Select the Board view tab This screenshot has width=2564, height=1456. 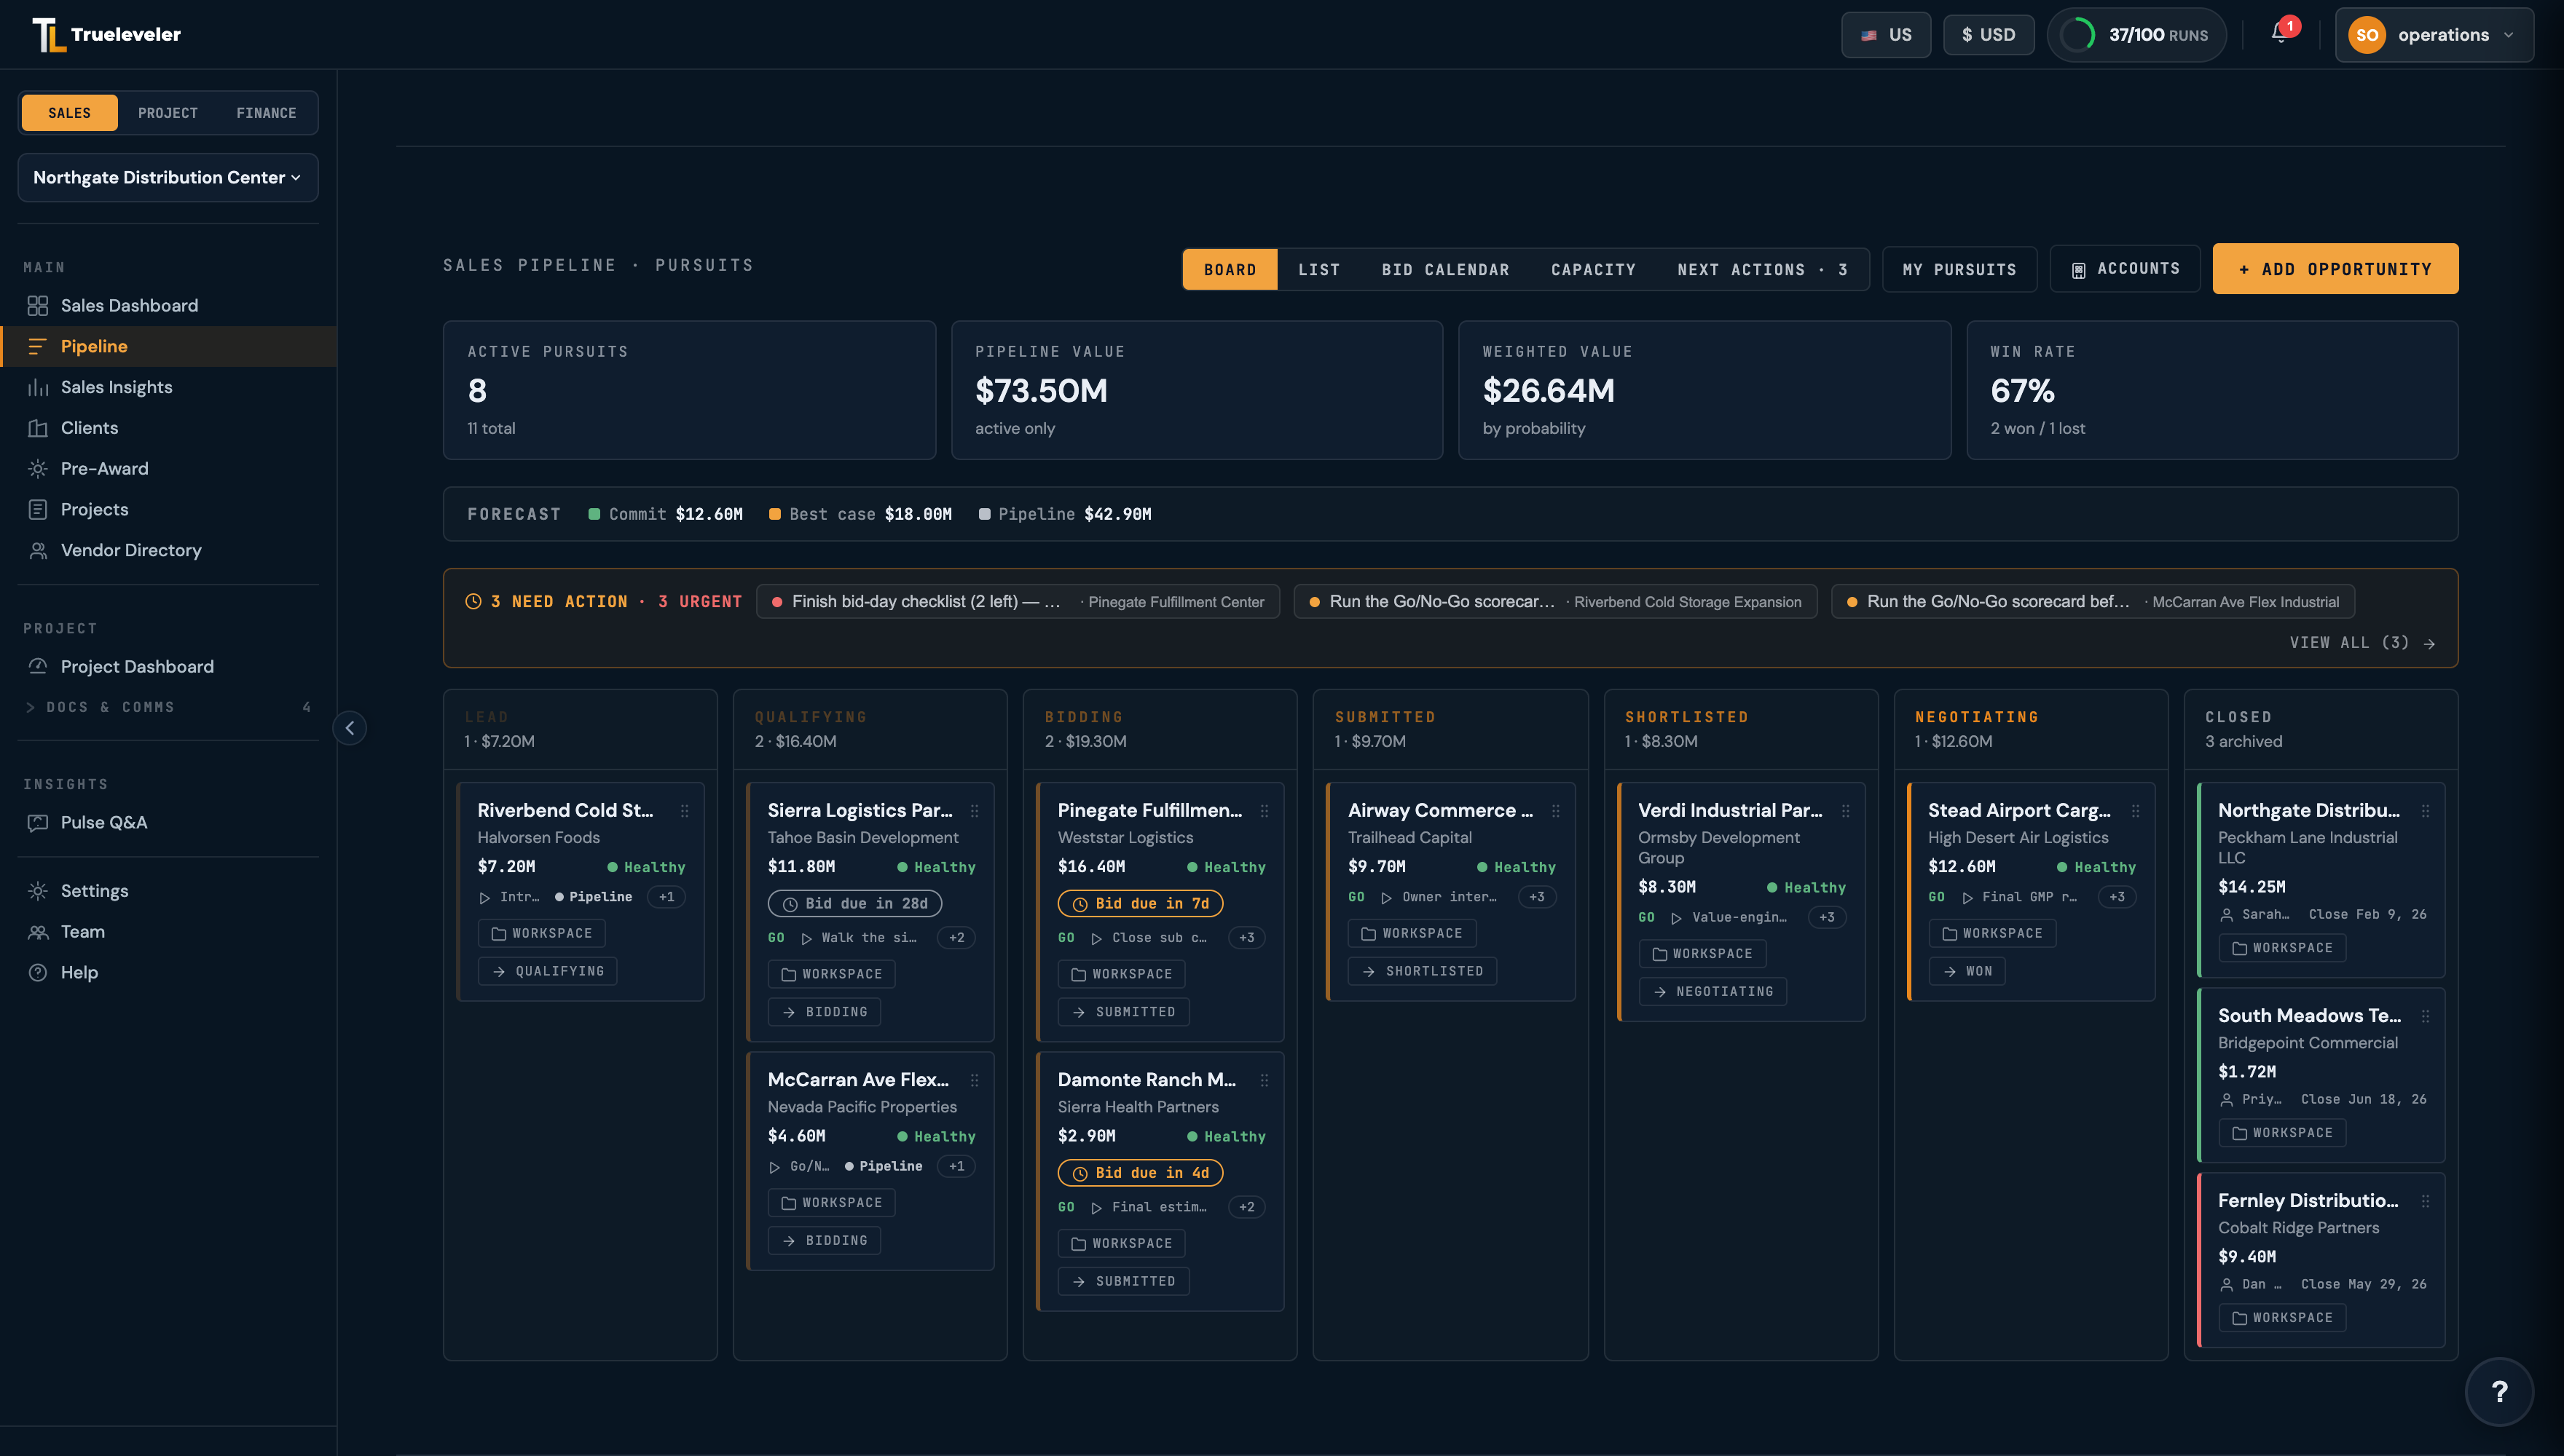pos(1230,270)
